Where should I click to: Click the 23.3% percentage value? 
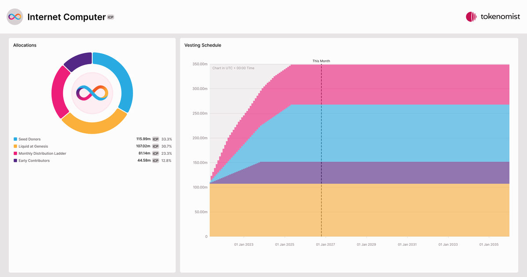click(166, 153)
